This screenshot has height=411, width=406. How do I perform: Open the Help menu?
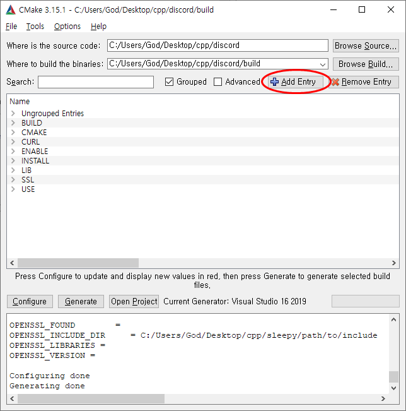(99, 27)
